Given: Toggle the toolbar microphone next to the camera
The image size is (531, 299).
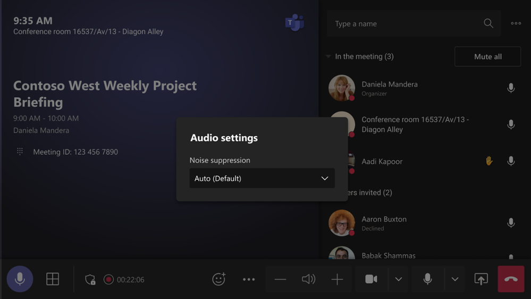Looking at the screenshot, I should [x=428, y=279].
